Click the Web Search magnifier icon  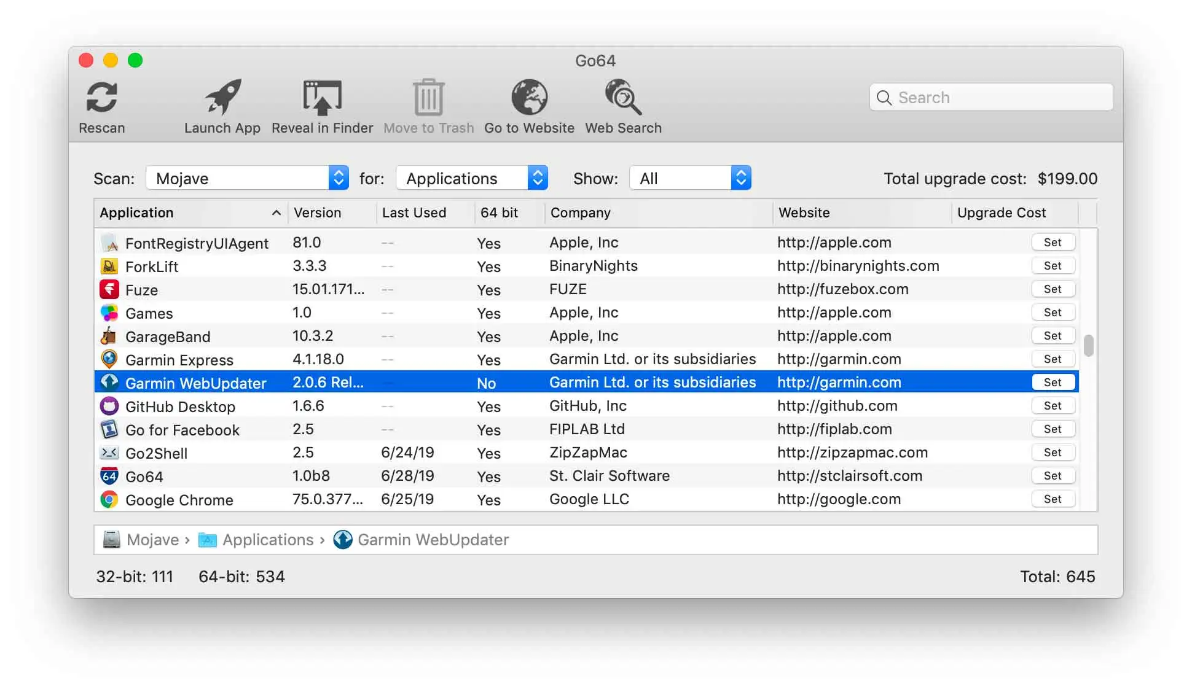point(622,97)
